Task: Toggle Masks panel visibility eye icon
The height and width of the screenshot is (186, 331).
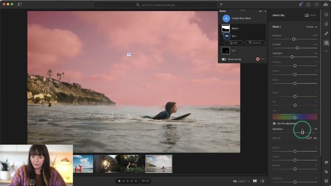Action: point(261,11)
